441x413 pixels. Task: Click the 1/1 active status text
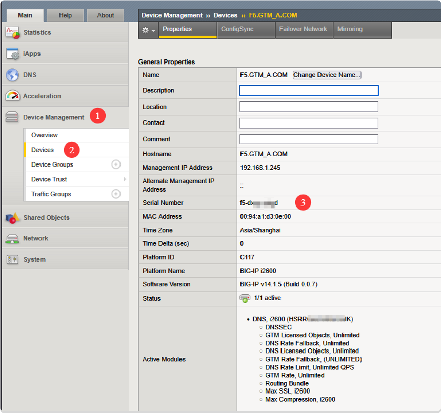point(267,298)
